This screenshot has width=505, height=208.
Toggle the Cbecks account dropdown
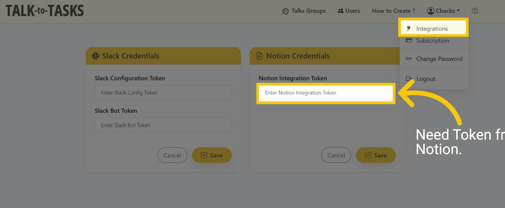click(443, 11)
